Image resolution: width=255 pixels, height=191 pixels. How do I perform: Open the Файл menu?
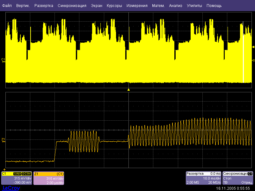(x=7, y=6)
